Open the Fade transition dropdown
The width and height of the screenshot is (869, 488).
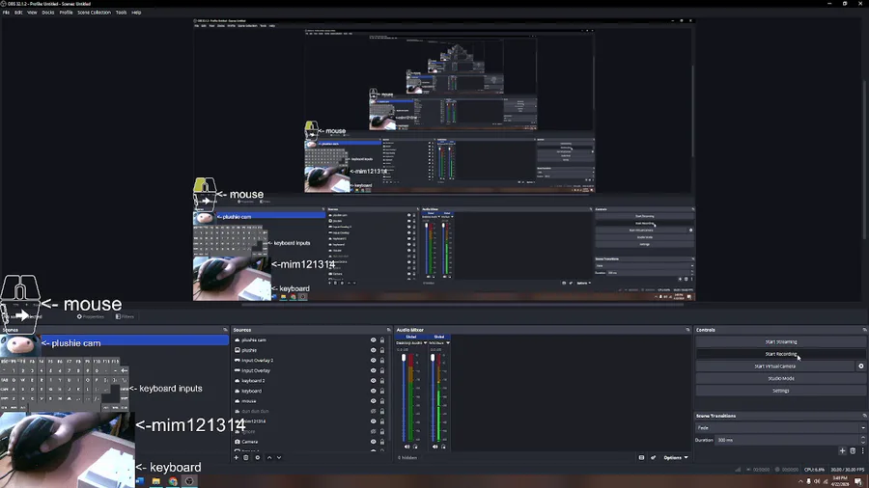click(780, 427)
